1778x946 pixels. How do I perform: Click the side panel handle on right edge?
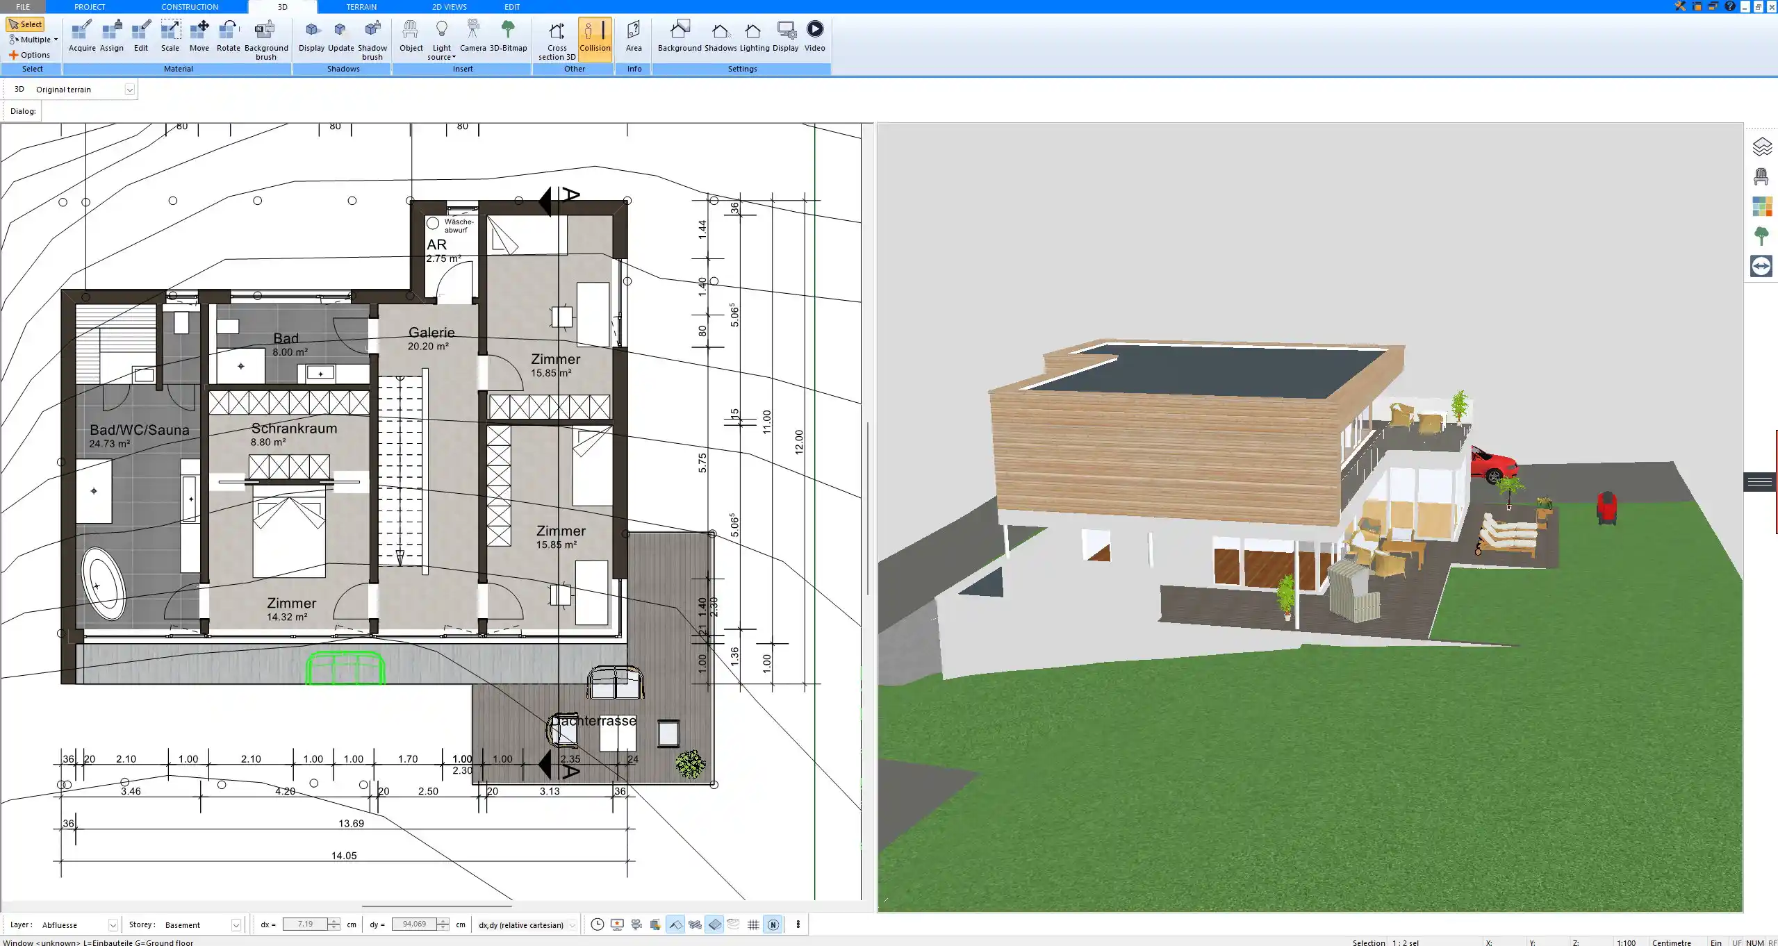coord(1760,481)
